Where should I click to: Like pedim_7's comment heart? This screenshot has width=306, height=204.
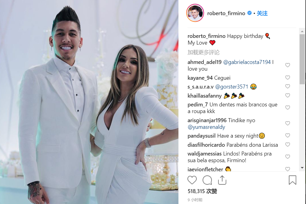[288, 108]
